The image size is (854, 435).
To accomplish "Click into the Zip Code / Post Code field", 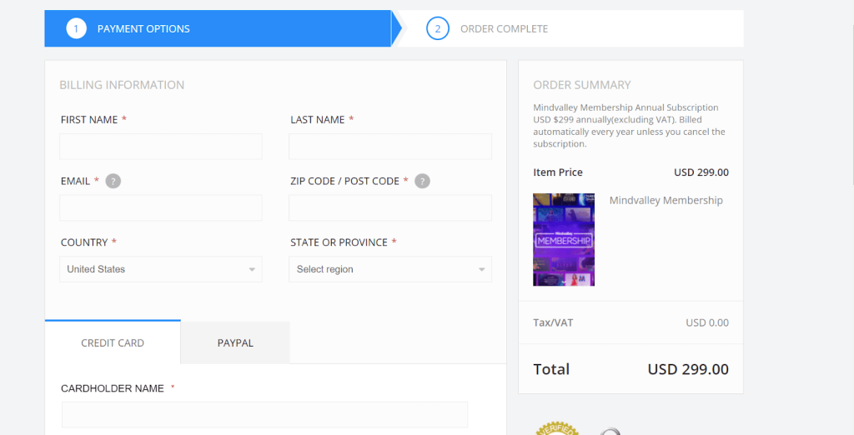I will point(390,207).
